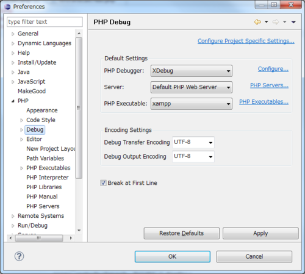The height and width of the screenshot is (274, 305).
Task: Collapse the PHP tree node
Action: (13, 101)
